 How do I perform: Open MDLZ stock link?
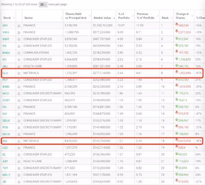click(x=6, y=175)
